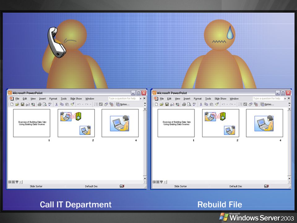This screenshot has width=297, height=223.
Task: Click Notes... button in left PowerPoint window
Action: [x=123, y=104]
